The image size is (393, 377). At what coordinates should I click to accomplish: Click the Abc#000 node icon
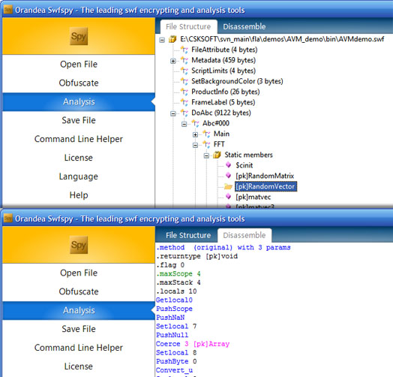pos(195,123)
